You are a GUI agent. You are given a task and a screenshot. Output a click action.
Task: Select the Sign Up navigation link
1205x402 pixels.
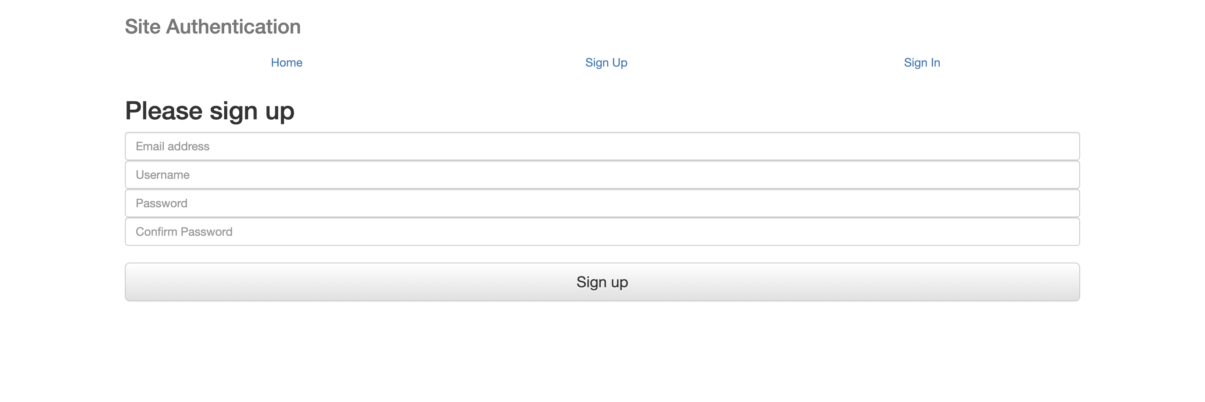[x=606, y=62]
